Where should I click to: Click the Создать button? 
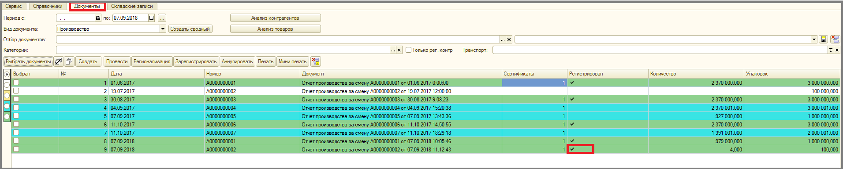click(x=88, y=61)
